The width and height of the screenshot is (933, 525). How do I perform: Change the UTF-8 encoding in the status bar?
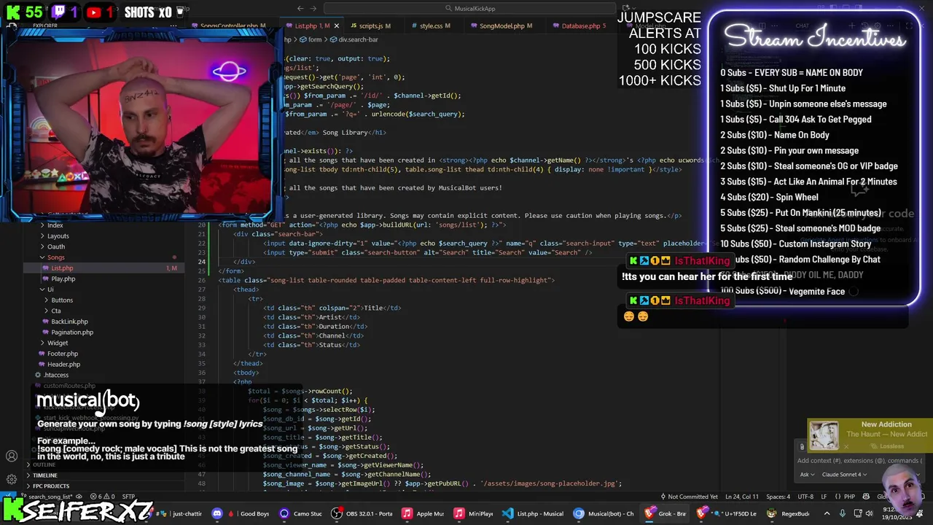805,497
